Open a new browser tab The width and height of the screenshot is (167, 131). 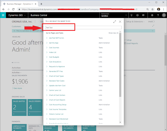coord(41,4)
